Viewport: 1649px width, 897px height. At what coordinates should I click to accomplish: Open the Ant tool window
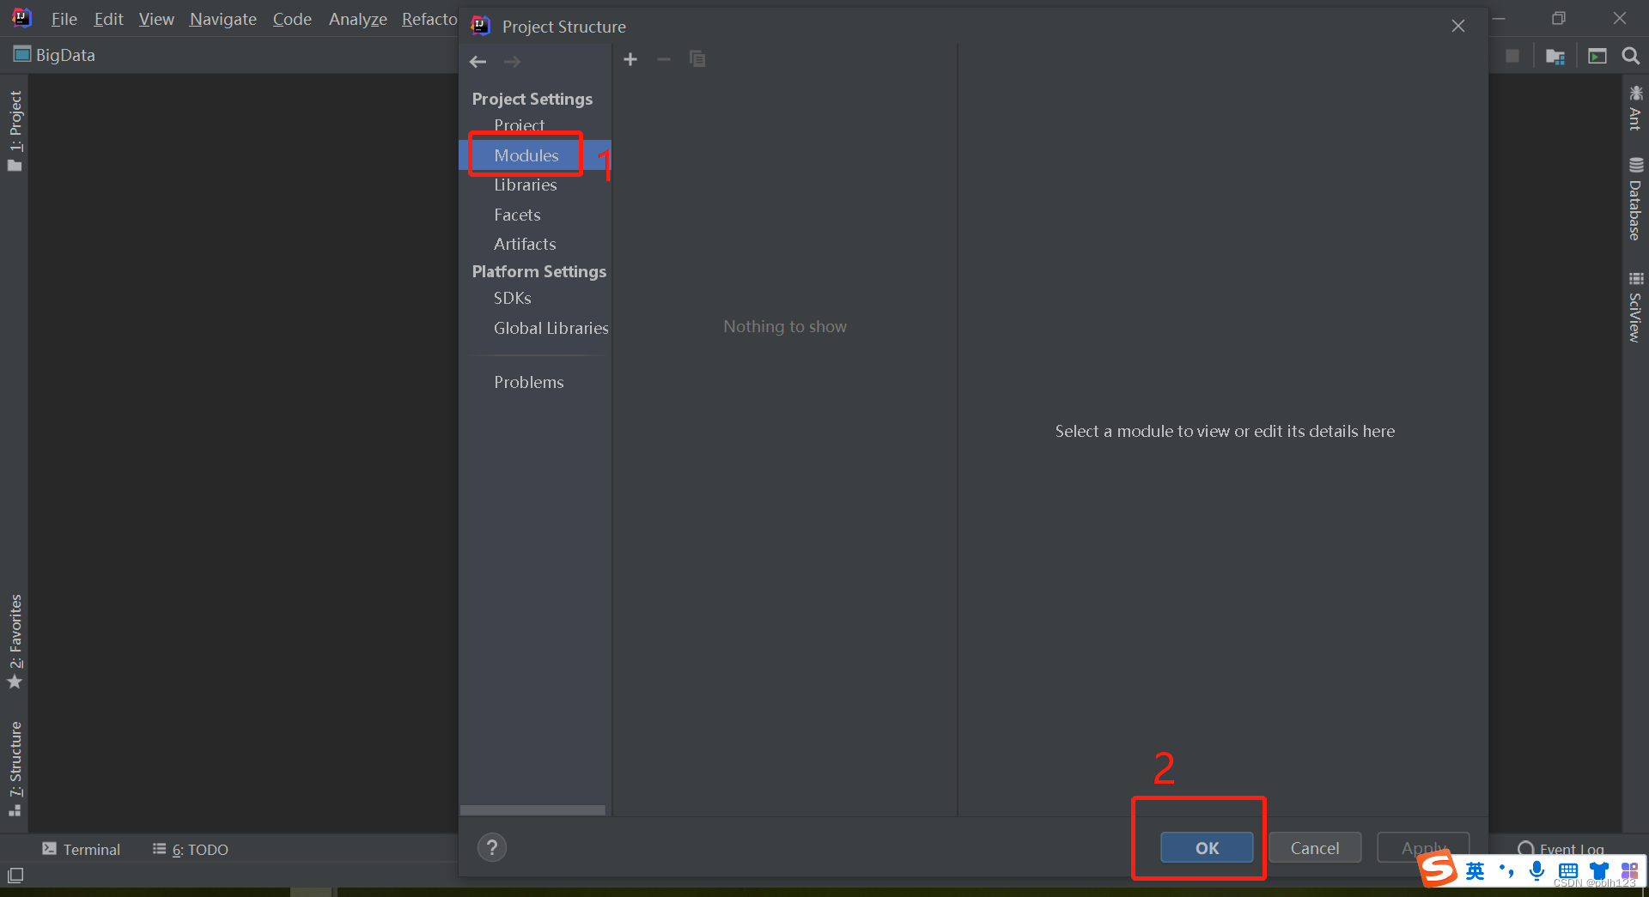coord(1635,107)
